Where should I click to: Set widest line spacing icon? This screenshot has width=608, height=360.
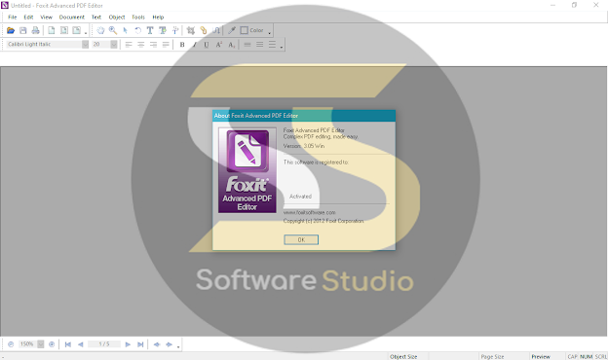(x=272, y=45)
